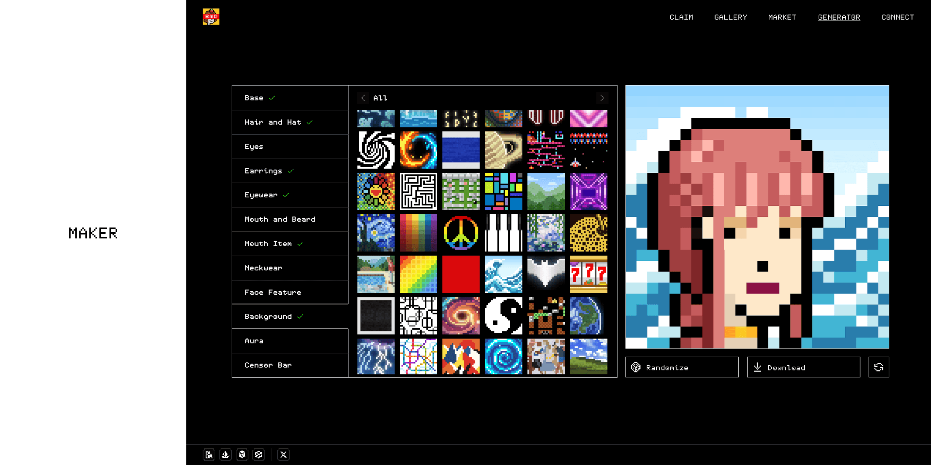Click the BMP logo in header
This screenshot has width=932, height=465.
[x=211, y=17]
